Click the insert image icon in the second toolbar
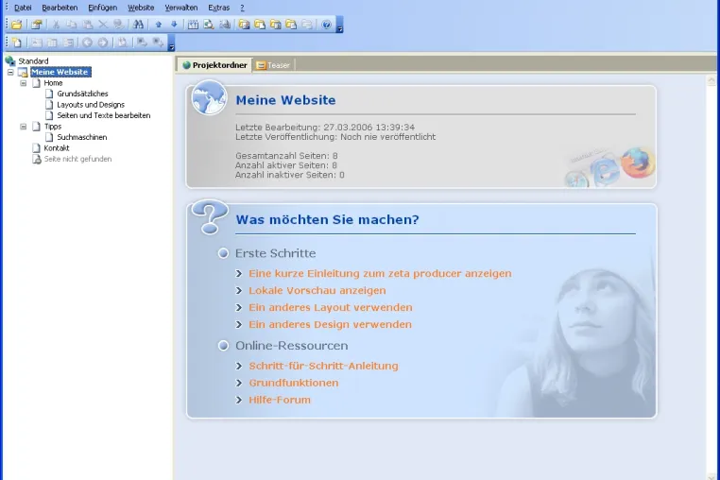This screenshot has height=480, width=720. (x=37, y=43)
